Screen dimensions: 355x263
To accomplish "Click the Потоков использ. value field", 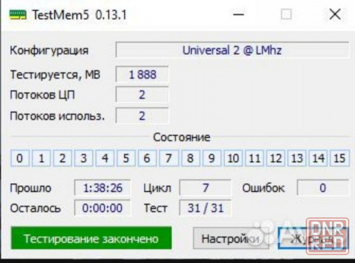I will tap(142, 116).
